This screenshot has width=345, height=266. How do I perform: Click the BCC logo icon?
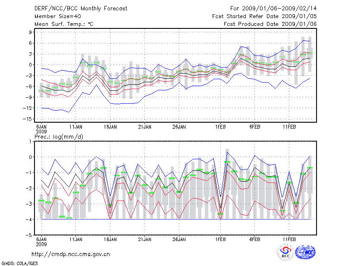point(285,252)
